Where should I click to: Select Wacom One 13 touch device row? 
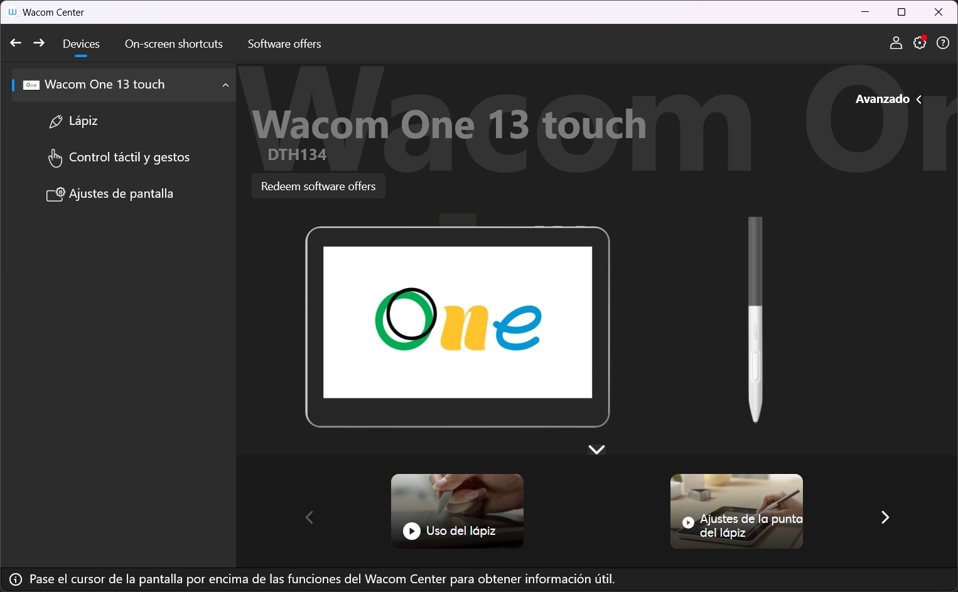pyautogui.click(x=124, y=85)
